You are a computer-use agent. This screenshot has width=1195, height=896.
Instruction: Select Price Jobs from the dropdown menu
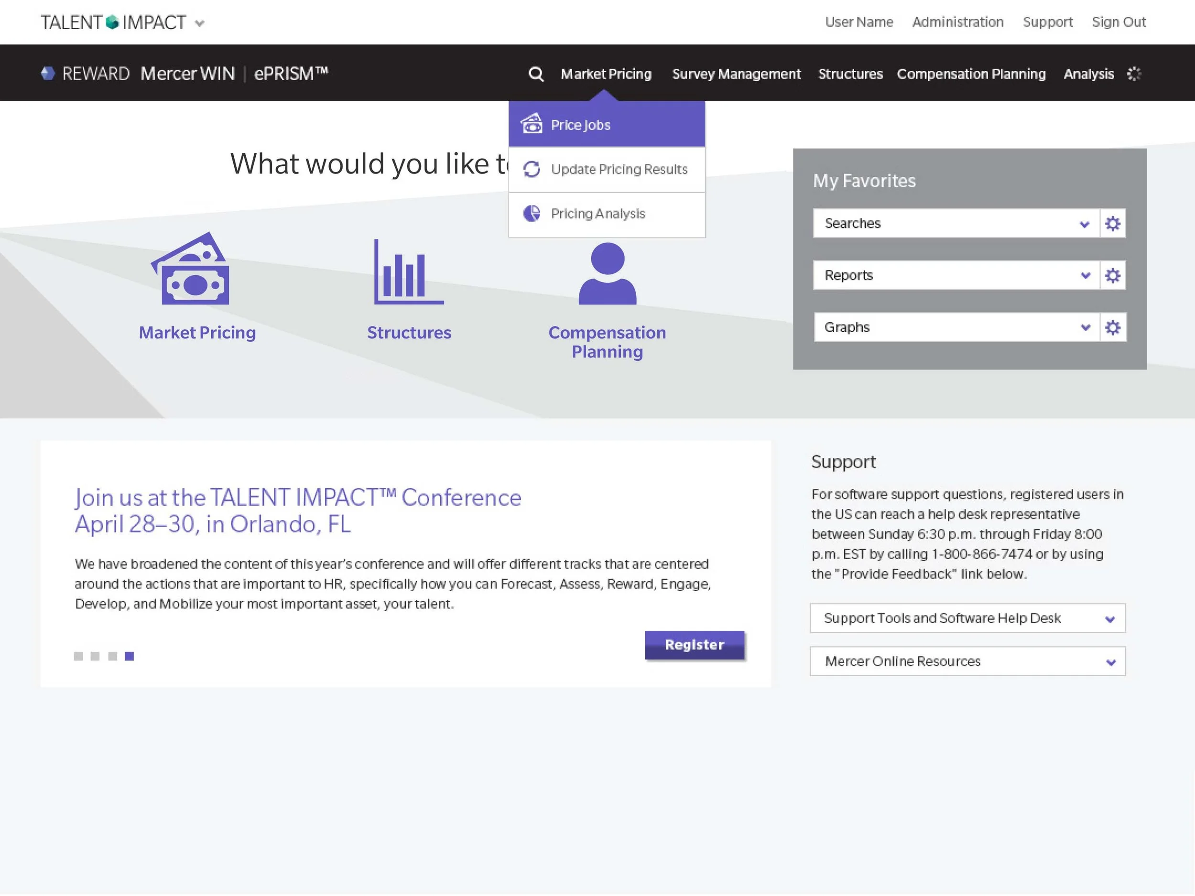pyautogui.click(x=607, y=124)
